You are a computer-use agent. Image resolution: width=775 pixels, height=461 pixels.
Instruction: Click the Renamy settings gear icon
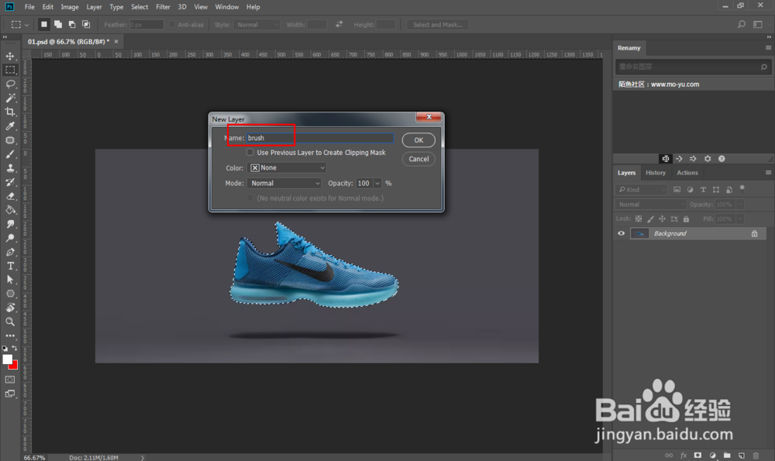pos(708,159)
